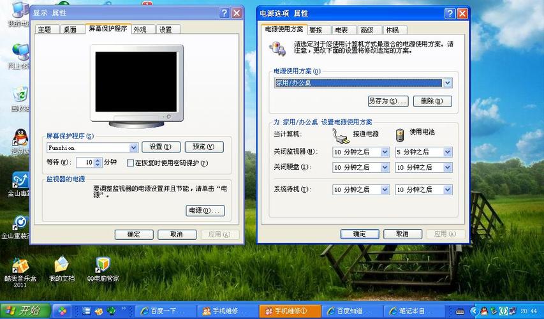Open 关闭监视器 plugged-in time dropdown
544x319 pixels.
[x=385, y=152]
